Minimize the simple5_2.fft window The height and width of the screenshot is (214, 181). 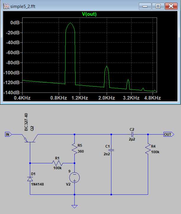pos(145,6)
